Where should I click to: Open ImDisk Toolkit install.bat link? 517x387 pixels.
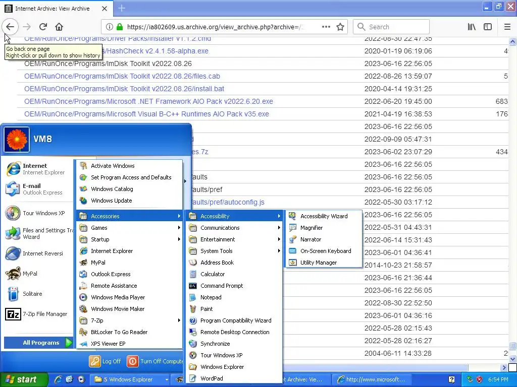124,89
